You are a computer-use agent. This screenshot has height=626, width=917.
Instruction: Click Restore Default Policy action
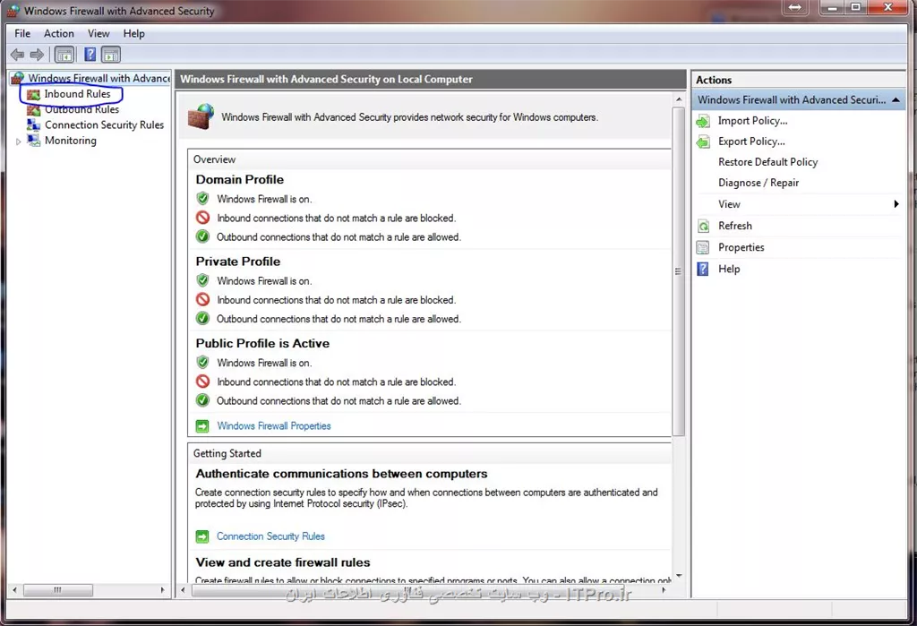pyautogui.click(x=767, y=162)
